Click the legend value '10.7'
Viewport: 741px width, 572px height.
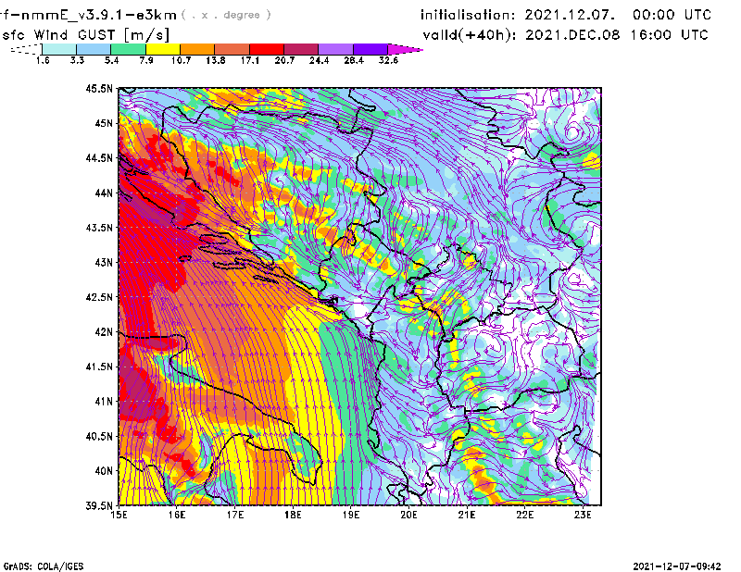[x=181, y=60]
